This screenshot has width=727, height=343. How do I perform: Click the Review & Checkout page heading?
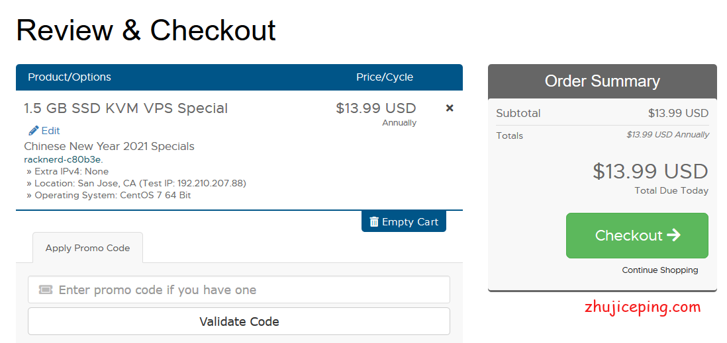tap(146, 30)
